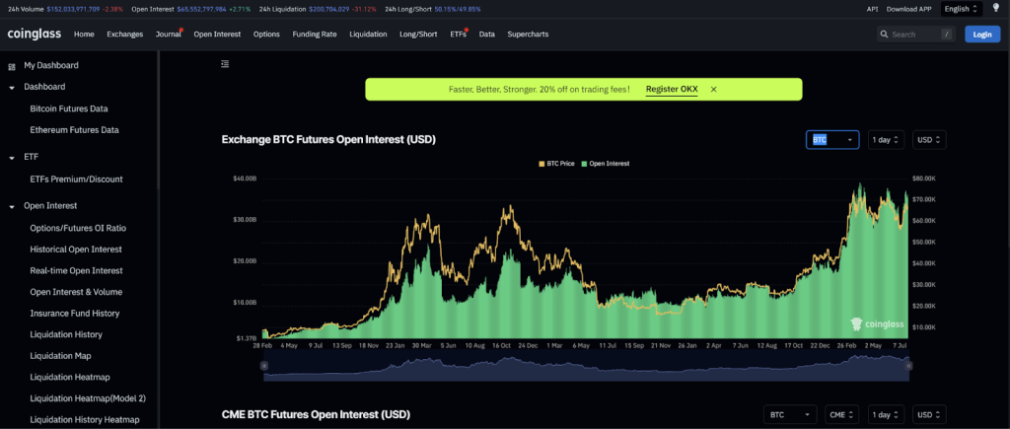Image resolution: width=1010 pixels, height=429 pixels.
Task: Open the Funding Rate menu
Action: [315, 35]
